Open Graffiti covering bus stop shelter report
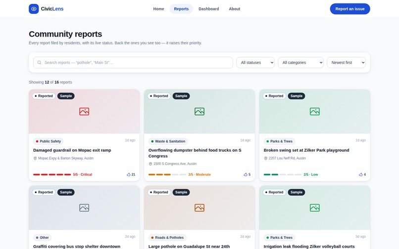The image size is (399, 249). (77, 247)
